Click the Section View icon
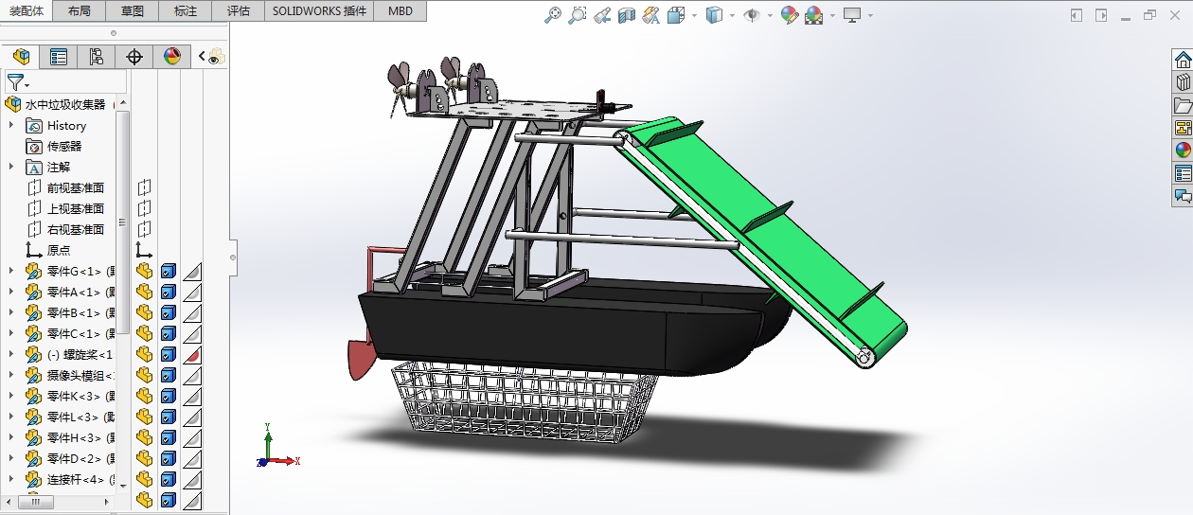The image size is (1193, 515). point(626,15)
